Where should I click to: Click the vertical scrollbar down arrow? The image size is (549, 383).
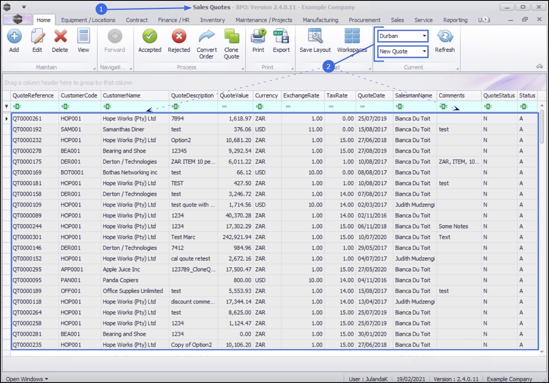pyautogui.click(x=542, y=352)
